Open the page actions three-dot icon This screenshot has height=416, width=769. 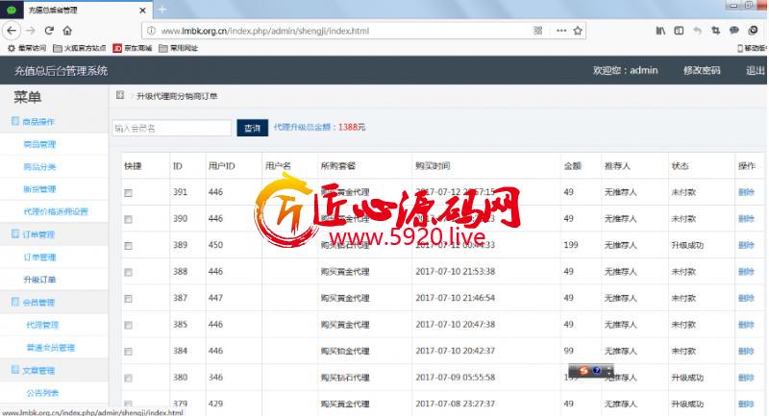click(561, 31)
